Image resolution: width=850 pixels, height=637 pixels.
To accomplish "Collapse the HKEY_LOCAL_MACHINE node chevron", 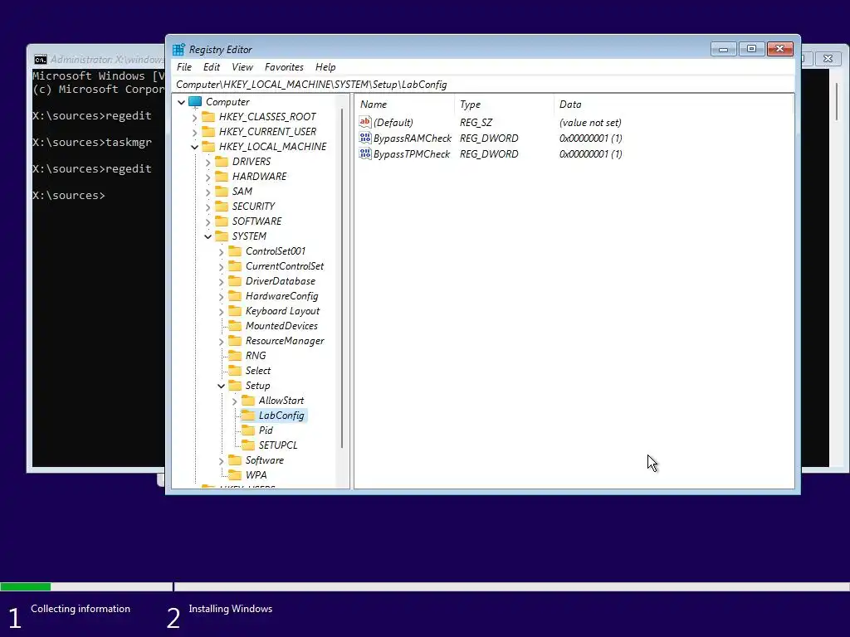I will [194, 147].
